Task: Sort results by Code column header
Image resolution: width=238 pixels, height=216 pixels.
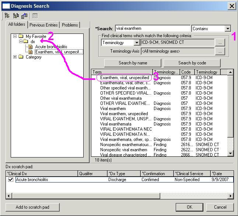Action: coord(187,72)
